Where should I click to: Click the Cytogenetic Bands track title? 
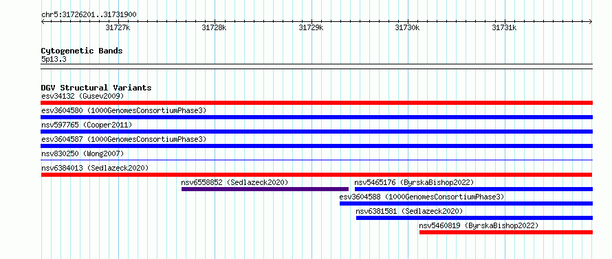pos(82,51)
